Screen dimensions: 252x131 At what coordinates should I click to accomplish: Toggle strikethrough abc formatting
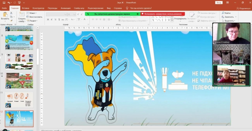63,20
